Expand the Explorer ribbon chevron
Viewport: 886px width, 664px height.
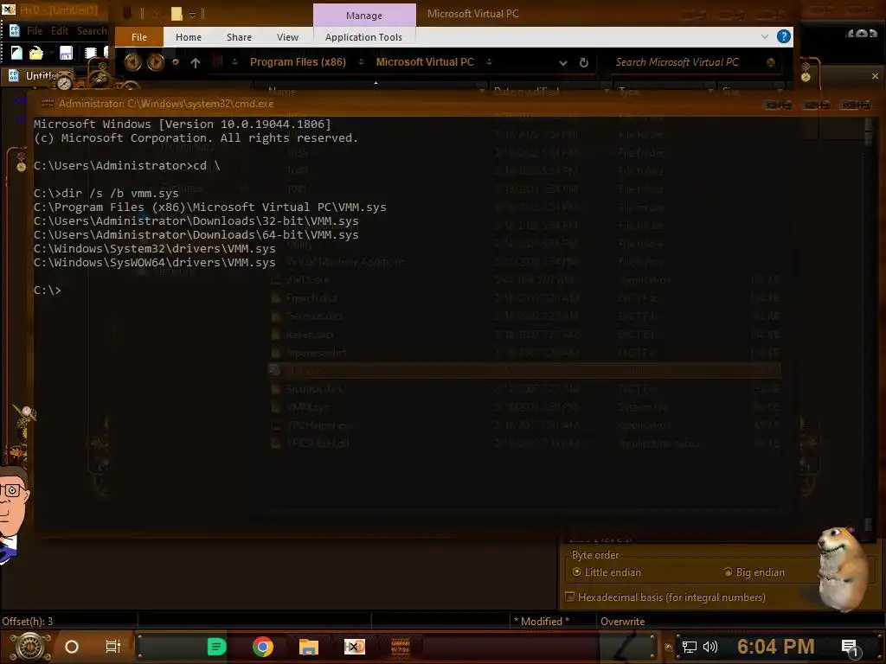point(765,36)
